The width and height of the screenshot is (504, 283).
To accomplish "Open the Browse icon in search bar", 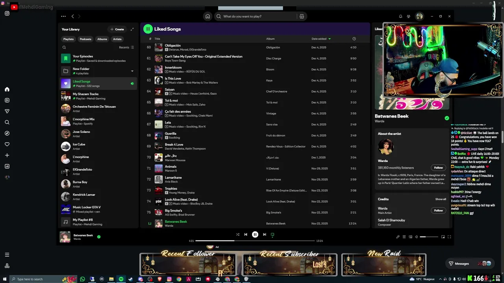I will click(x=302, y=17).
